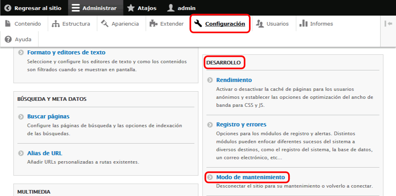Click the hierarchy icon beside Estructura
Image resolution: width=396 pixels, height=196 pixels.
click(55, 24)
